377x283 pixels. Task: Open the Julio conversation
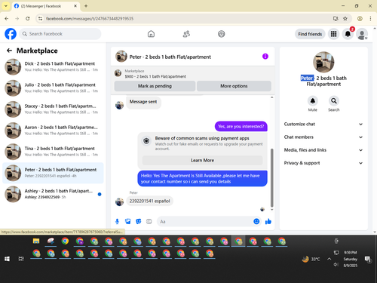tap(53, 88)
